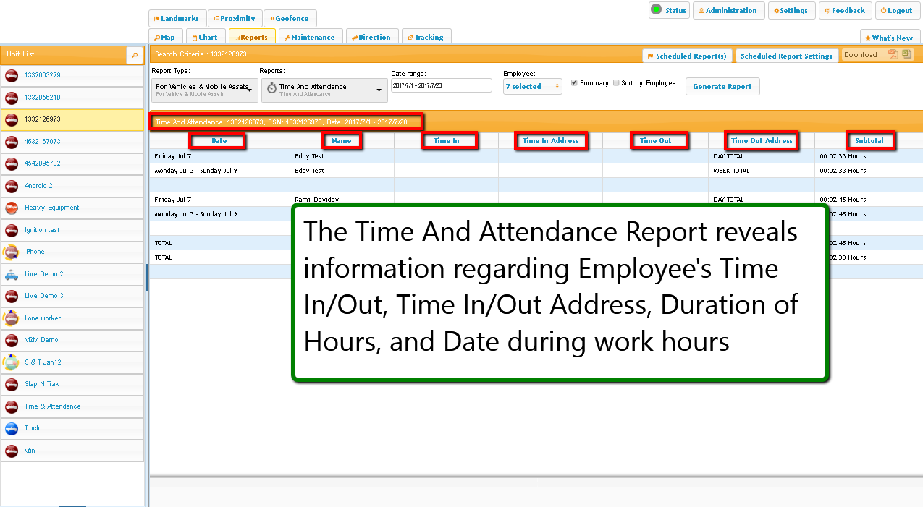Enable Sort by Employee checkbox
This screenshot has width=923, height=507.
616,83
